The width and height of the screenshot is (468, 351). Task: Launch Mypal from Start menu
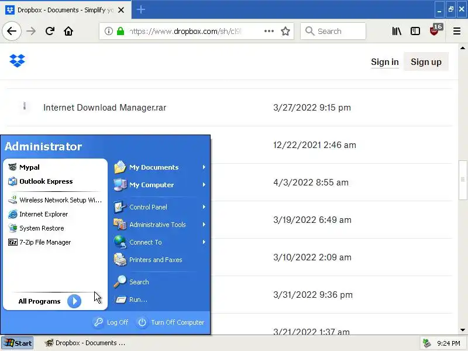(55, 167)
